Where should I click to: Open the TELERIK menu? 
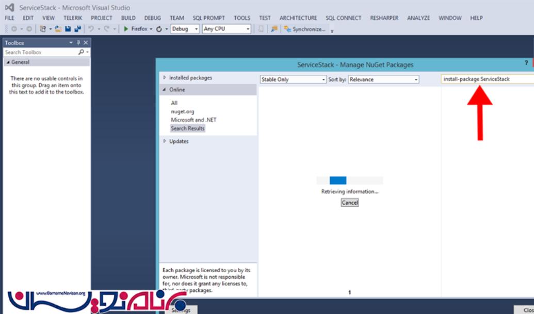[x=73, y=18]
